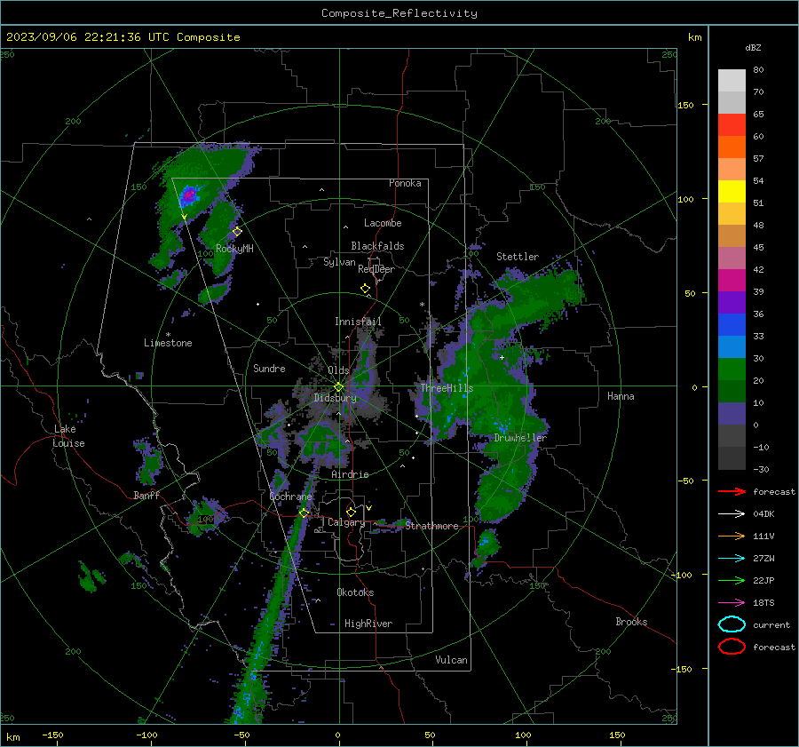Click the red forecast arrow legend icon

732,491
